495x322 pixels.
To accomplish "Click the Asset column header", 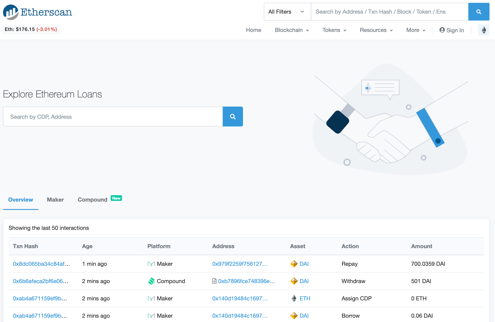I will pos(297,246).
